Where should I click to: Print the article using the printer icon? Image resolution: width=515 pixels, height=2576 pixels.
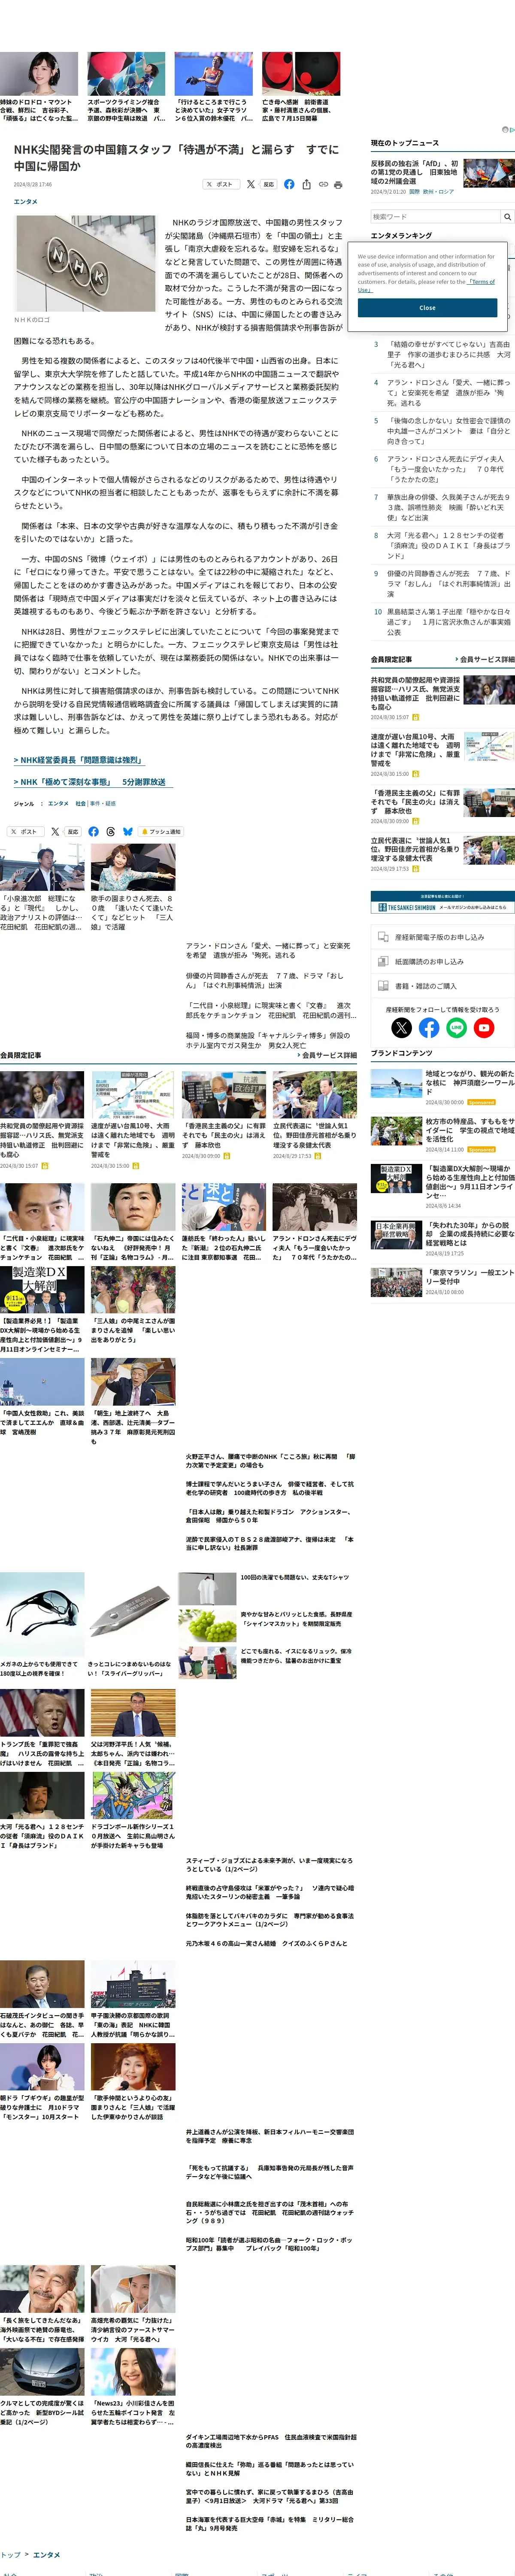coord(338,184)
